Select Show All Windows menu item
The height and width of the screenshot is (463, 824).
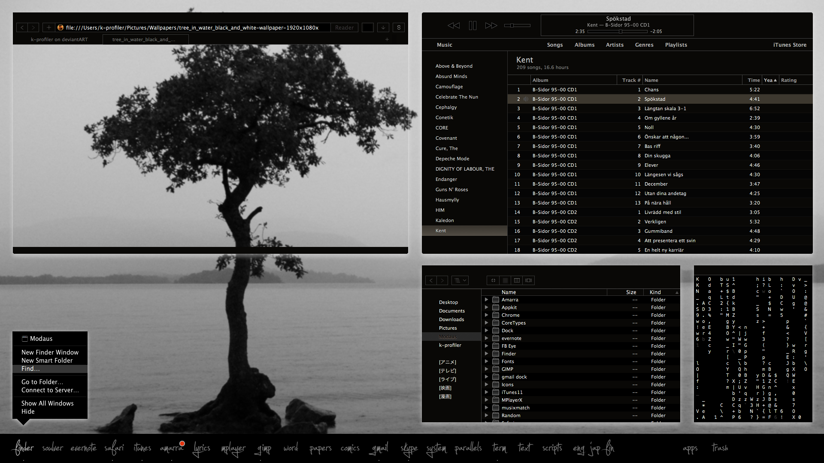pyautogui.click(x=50, y=403)
